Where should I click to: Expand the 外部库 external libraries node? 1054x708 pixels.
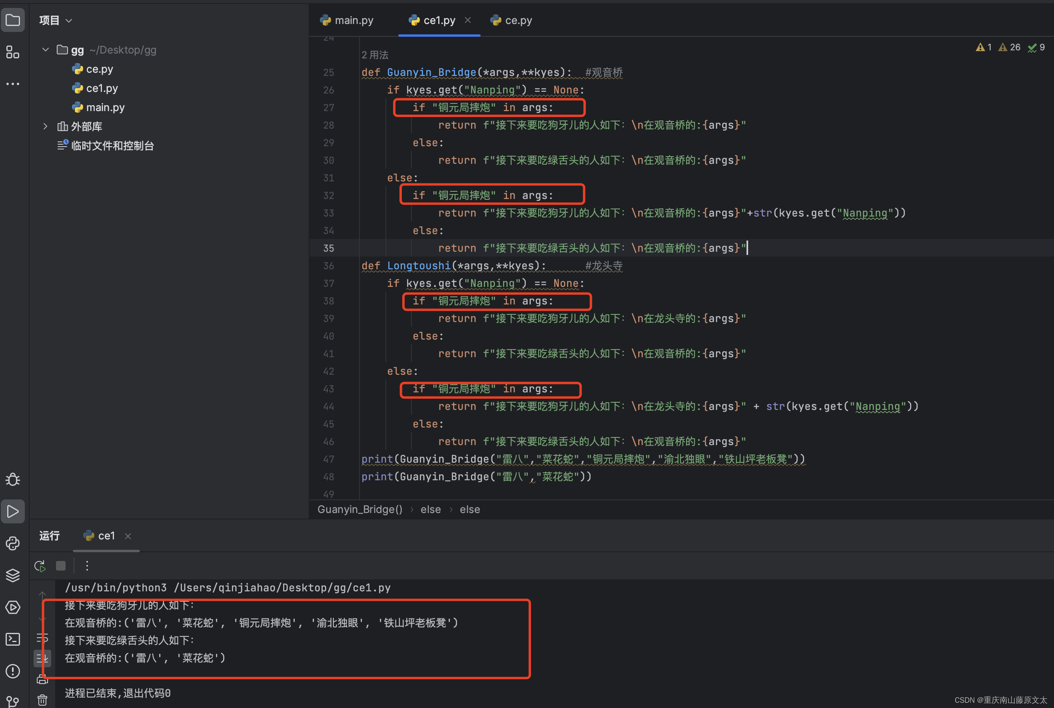click(x=45, y=126)
